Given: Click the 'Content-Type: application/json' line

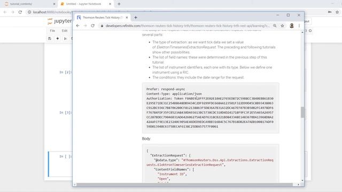Looking at the screenshot, I should [x=174, y=94].
